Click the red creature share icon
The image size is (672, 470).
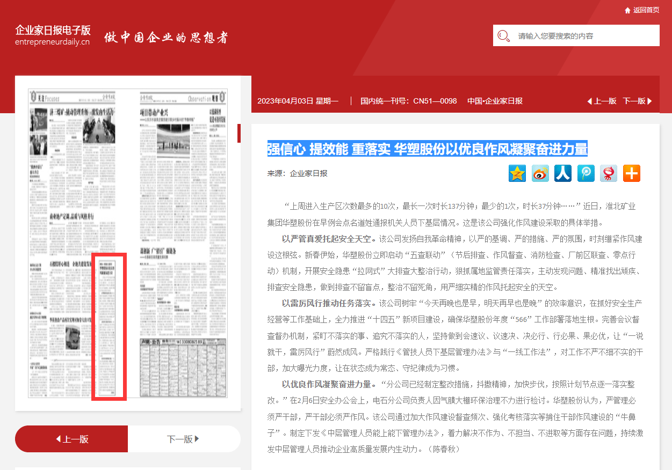point(609,173)
